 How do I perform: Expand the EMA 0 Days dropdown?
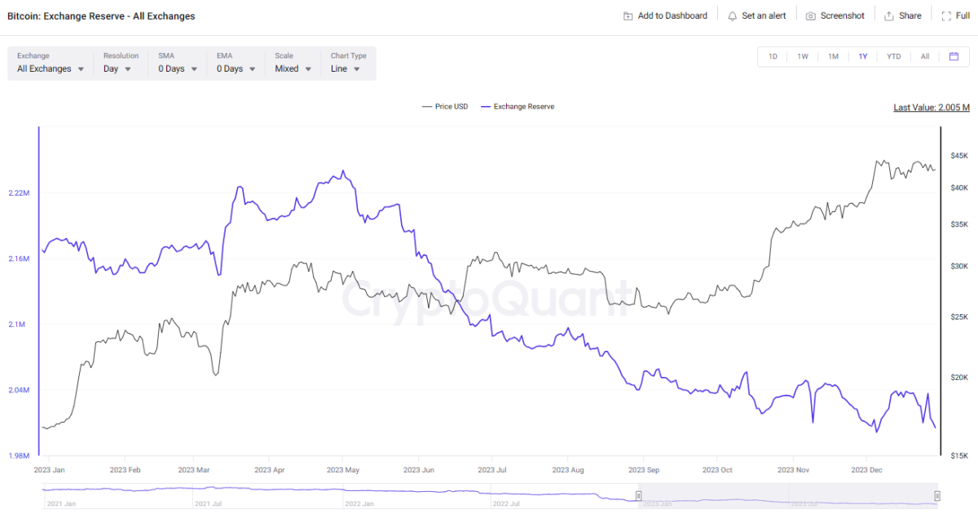(236, 69)
